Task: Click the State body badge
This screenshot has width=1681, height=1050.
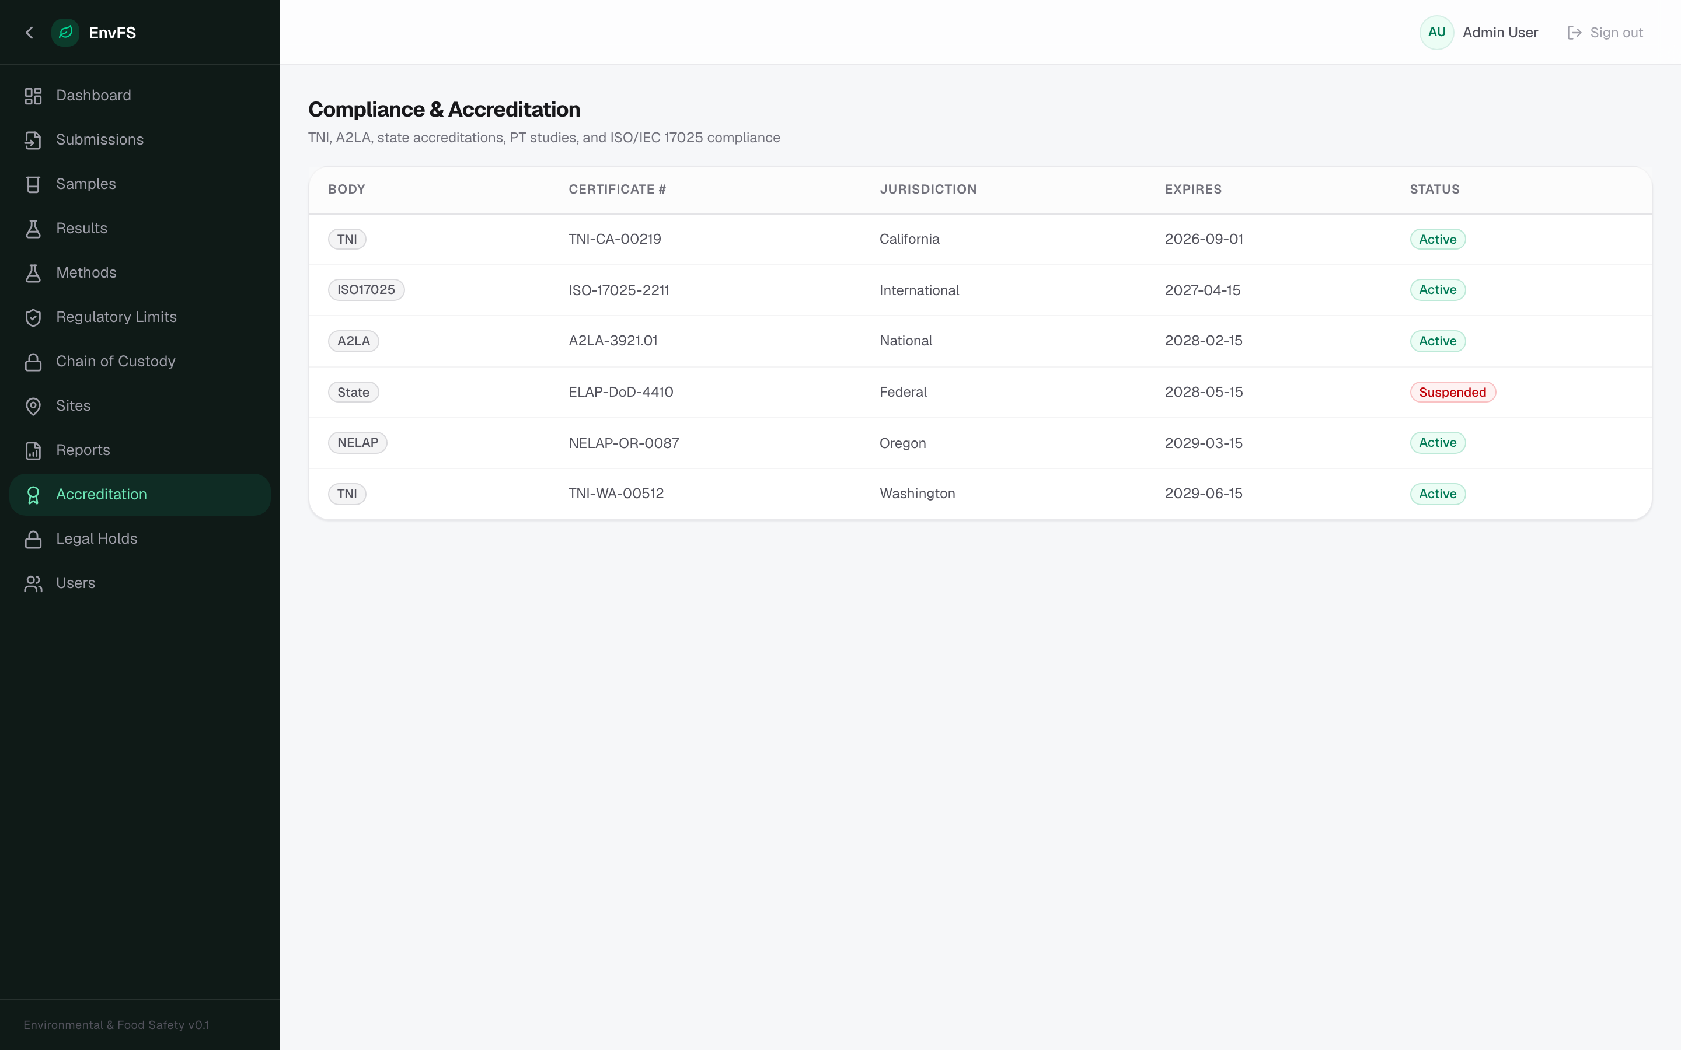Action: pos(354,393)
